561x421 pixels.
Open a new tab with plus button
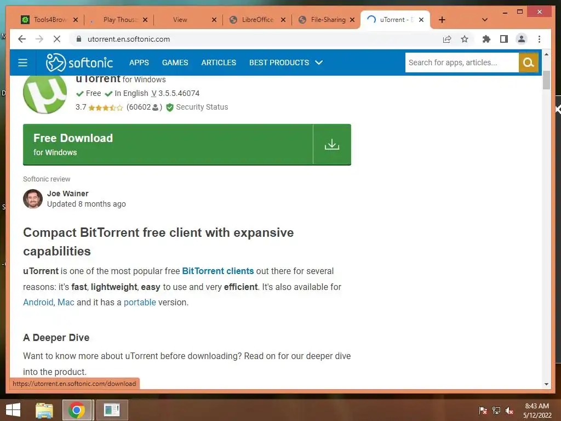[x=442, y=20]
